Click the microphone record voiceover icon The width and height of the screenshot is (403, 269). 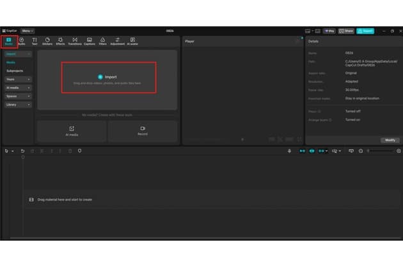click(x=289, y=151)
